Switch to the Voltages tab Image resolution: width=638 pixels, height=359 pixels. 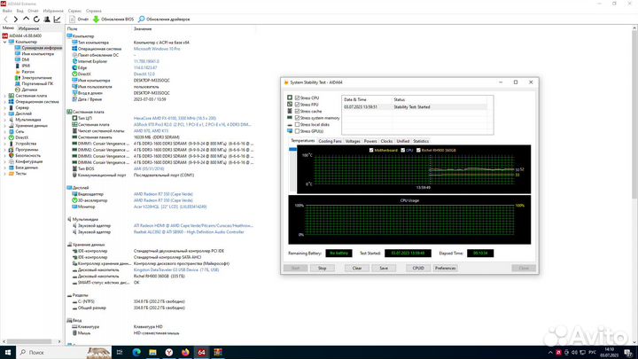click(x=353, y=141)
